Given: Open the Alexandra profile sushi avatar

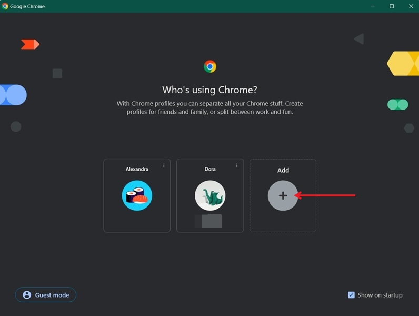Looking at the screenshot, I should (137, 195).
